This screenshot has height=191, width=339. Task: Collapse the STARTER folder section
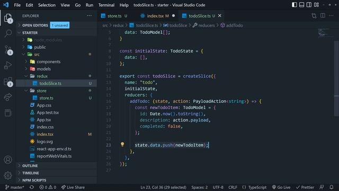[56, 32]
